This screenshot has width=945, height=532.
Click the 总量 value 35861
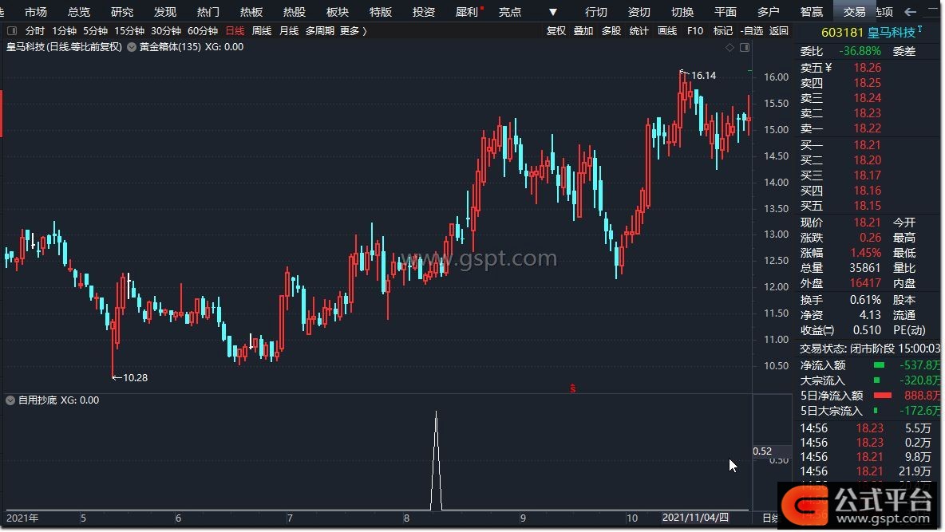pos(865,267)
